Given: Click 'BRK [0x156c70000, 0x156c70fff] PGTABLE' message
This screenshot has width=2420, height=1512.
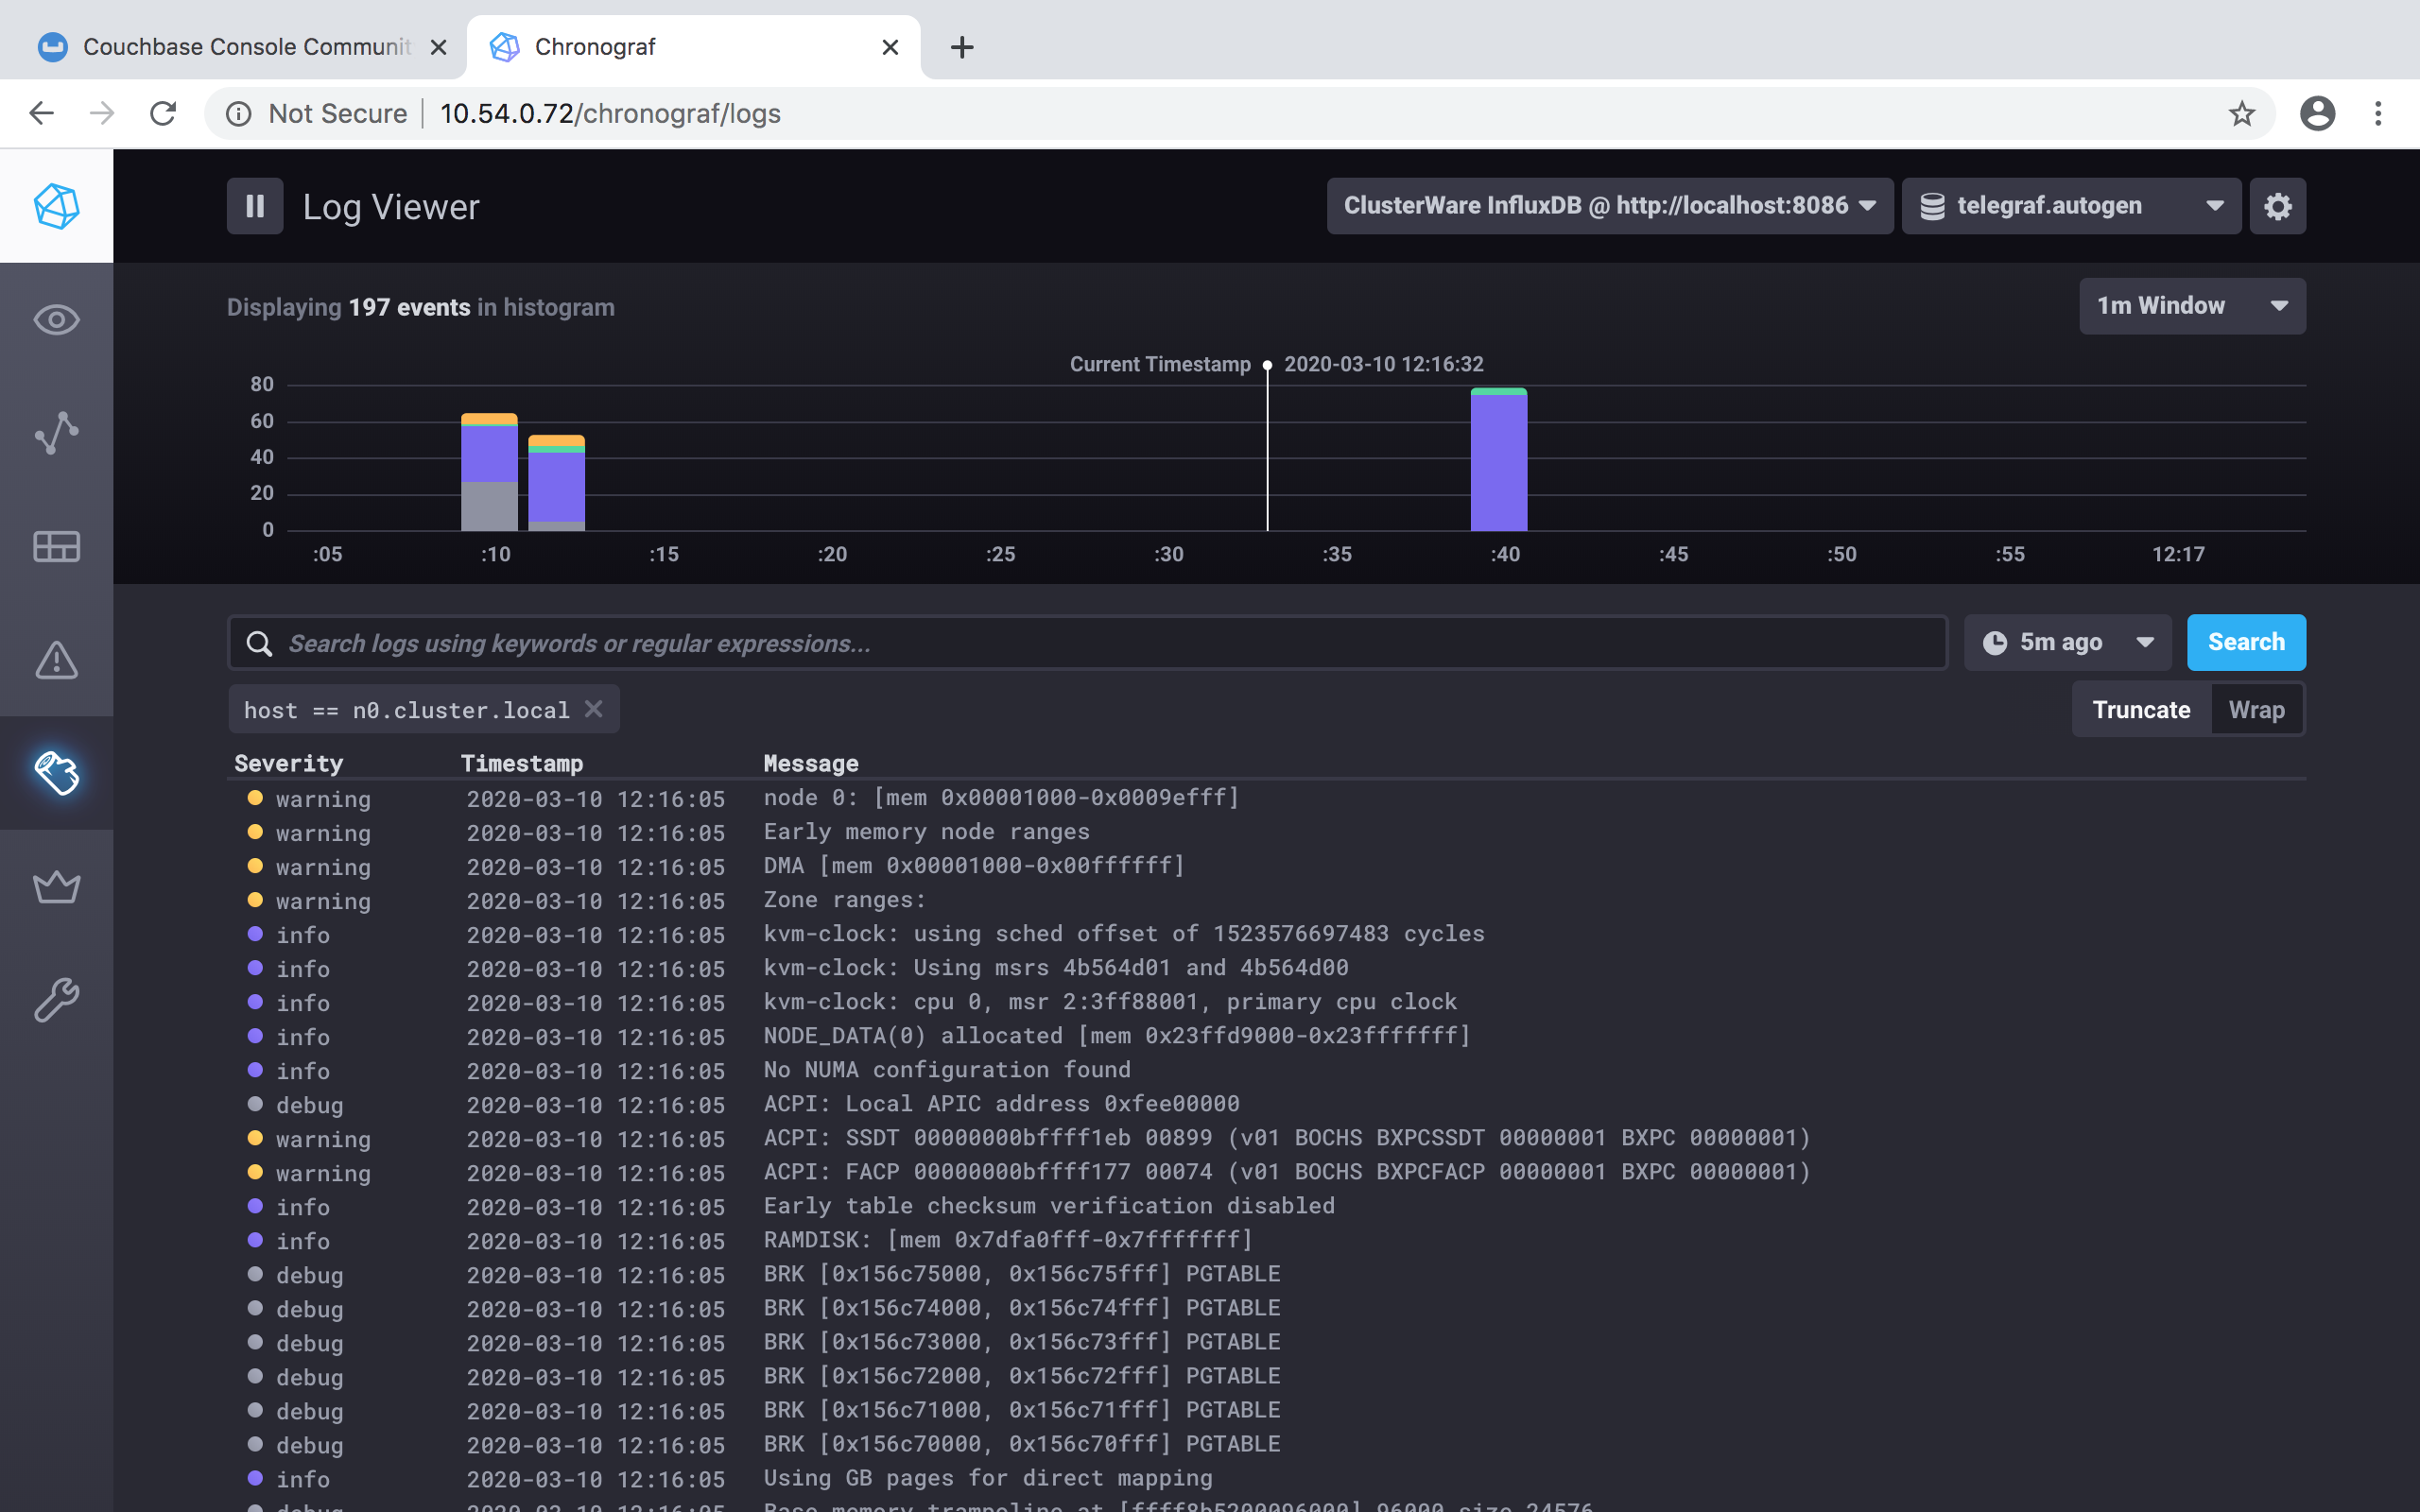Looking at the screenshot, I should pyautogui.click(x=1022, y=1444).
